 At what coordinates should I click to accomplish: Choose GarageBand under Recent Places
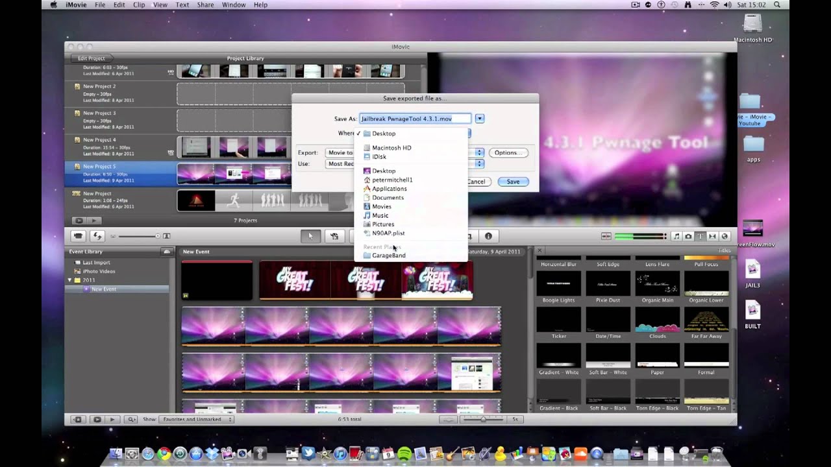[x=411, y=256]
